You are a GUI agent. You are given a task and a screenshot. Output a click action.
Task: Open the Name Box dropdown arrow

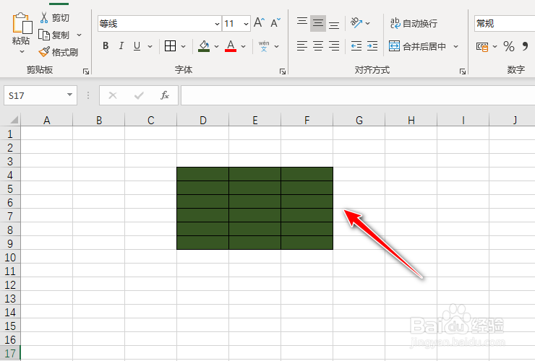click(x=69, y=95)
